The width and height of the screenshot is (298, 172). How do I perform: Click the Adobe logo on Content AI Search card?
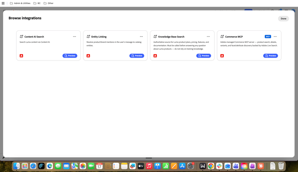pos(21,56)
